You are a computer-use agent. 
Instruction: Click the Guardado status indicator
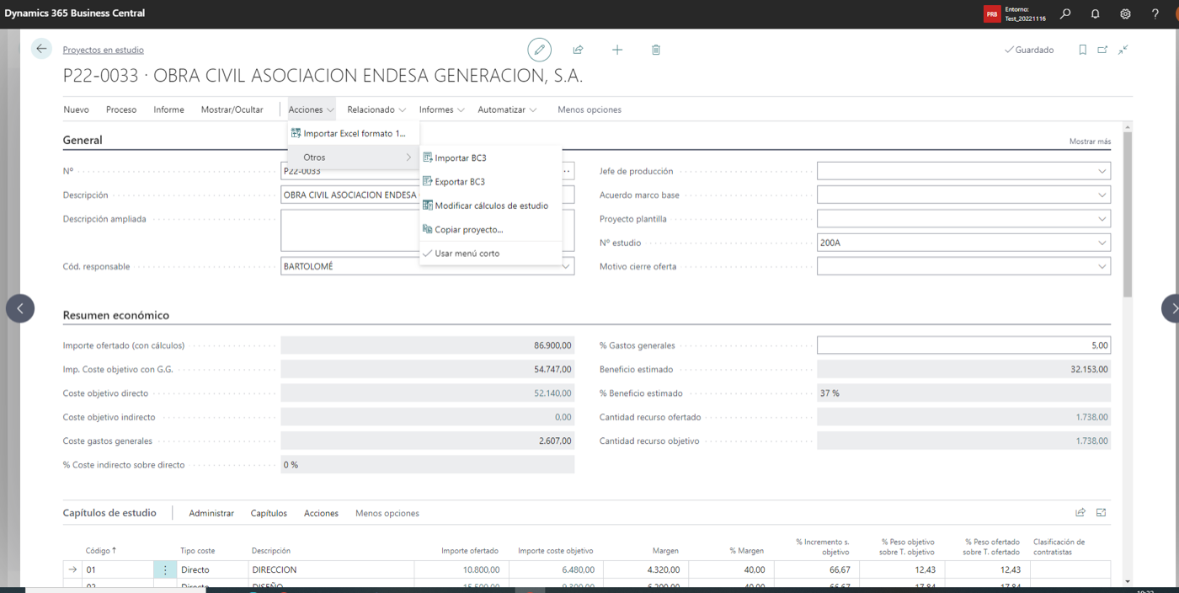pyautogui.click(x=1029, y=50)
